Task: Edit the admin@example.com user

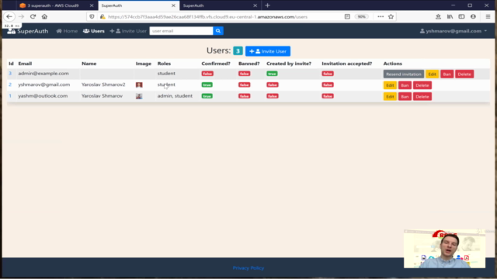Action: point(432,74)
